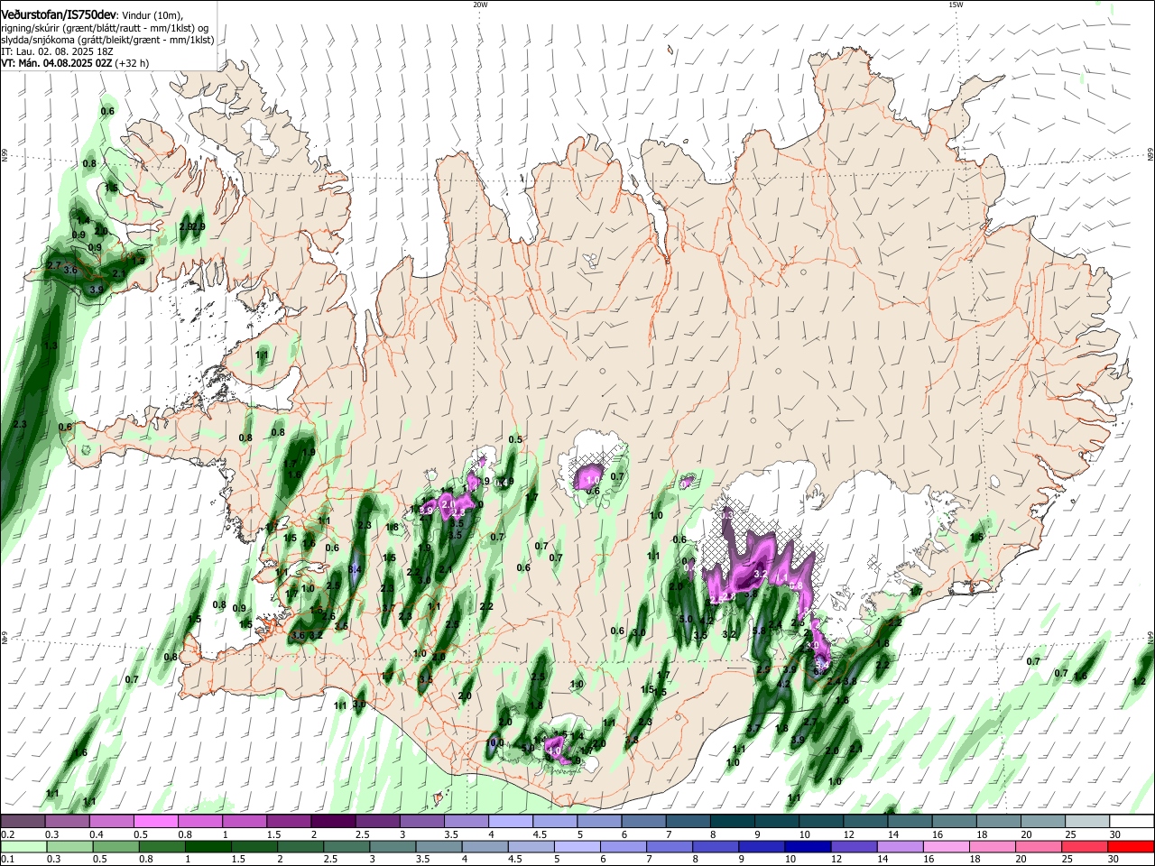1155x866 pixels.
Task: Click the light lavender 5 swatch in the rain legend
Action: 577,846
